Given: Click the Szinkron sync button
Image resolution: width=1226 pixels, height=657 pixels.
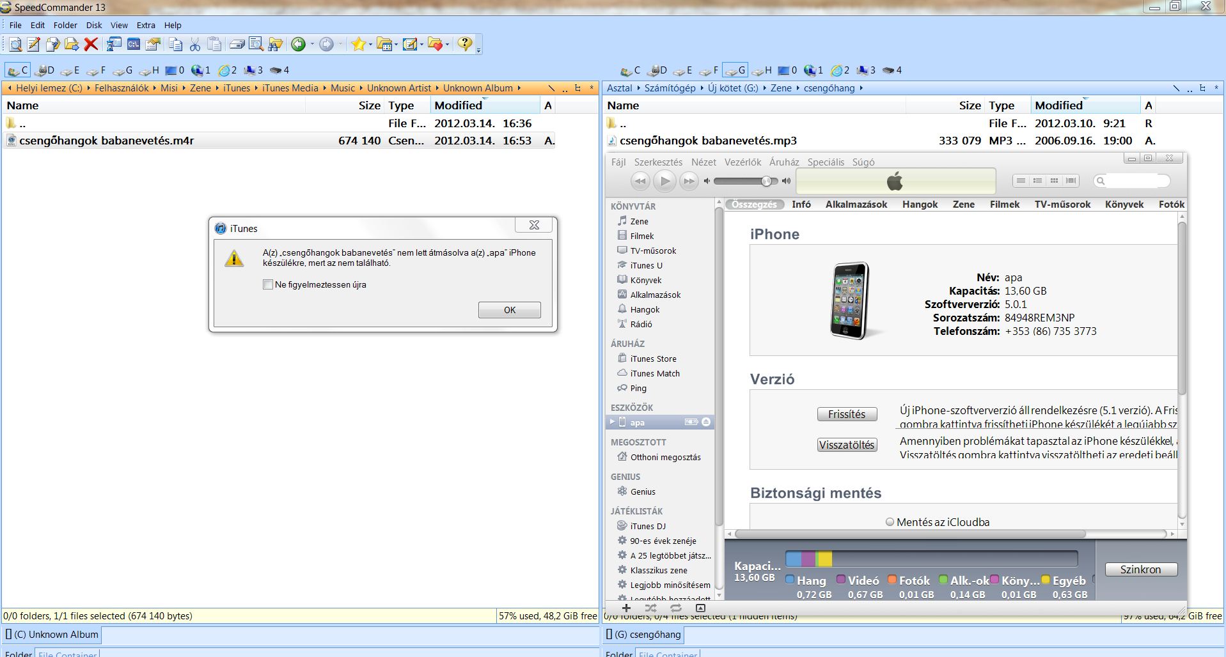Looking at the screenshot, I should (1140, 569).
